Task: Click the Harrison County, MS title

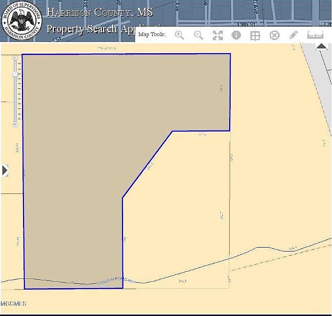Action: (x=99, y=12)
